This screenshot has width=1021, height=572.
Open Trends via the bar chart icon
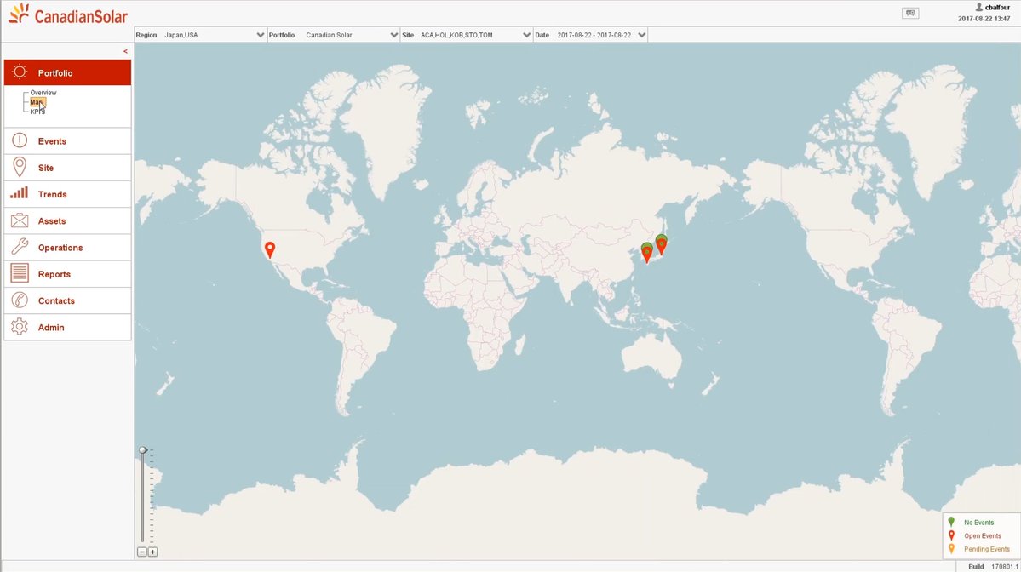tap(20, 193)
